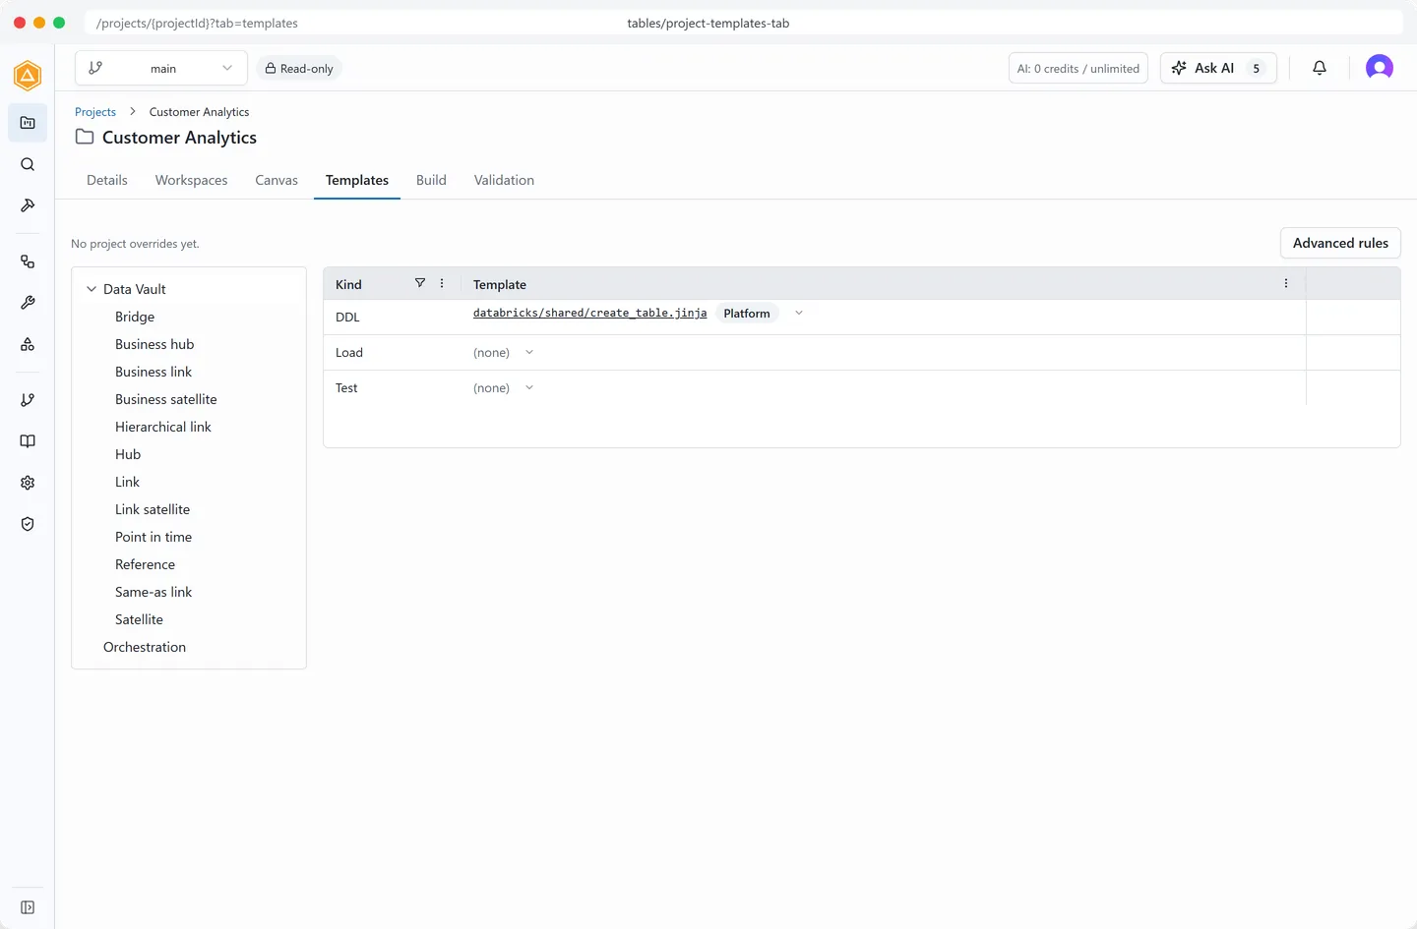The width and height of the screenshot is (1417, 929).
Task: Select Link satellite in the tree
Action: point(153,509)
